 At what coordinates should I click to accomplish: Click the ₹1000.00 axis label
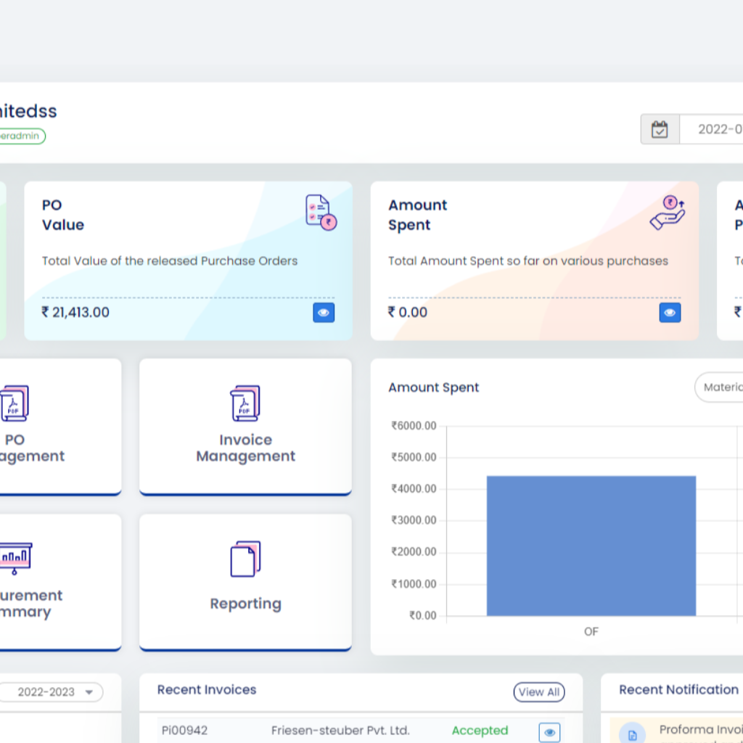414,584
